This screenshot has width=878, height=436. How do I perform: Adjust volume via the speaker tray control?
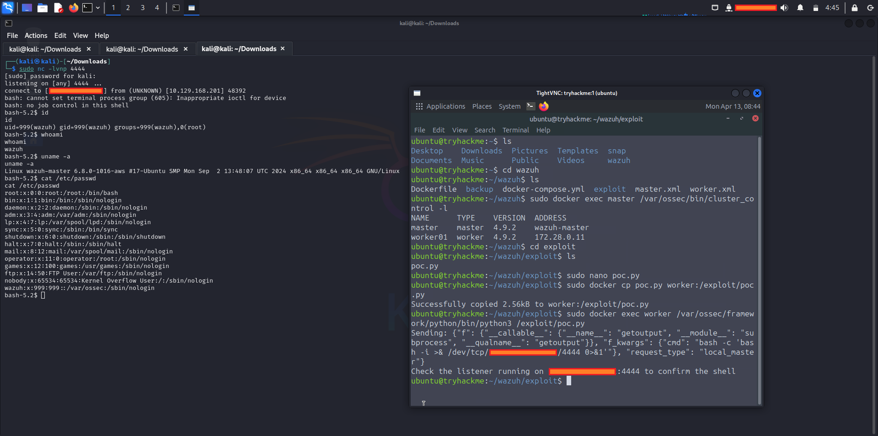pyautogui.click(x=784, y=7)
